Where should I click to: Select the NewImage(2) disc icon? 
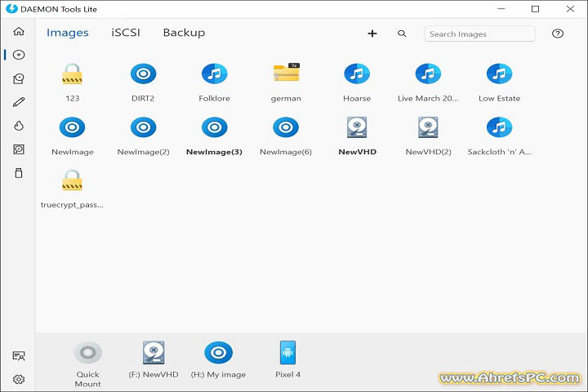point(143,127)
